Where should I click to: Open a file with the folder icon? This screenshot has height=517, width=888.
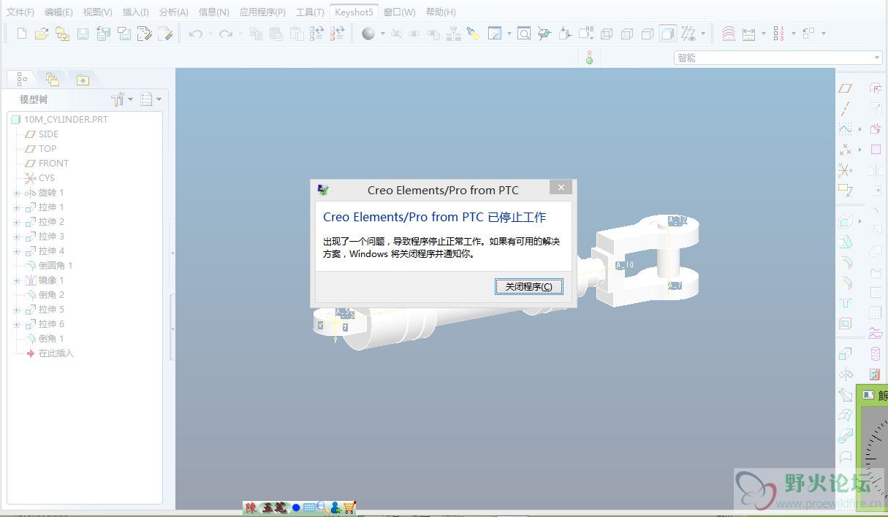(42, 34)
